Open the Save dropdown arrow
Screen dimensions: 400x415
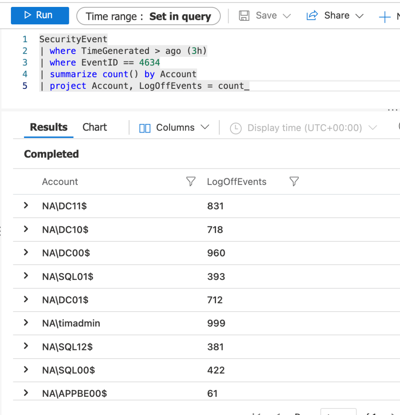click(x=287, y=16)
